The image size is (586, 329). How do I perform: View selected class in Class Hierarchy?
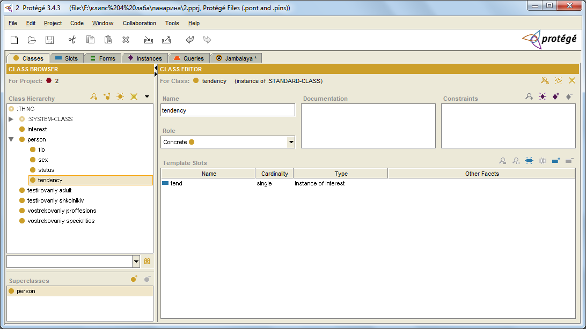point(94,97)
